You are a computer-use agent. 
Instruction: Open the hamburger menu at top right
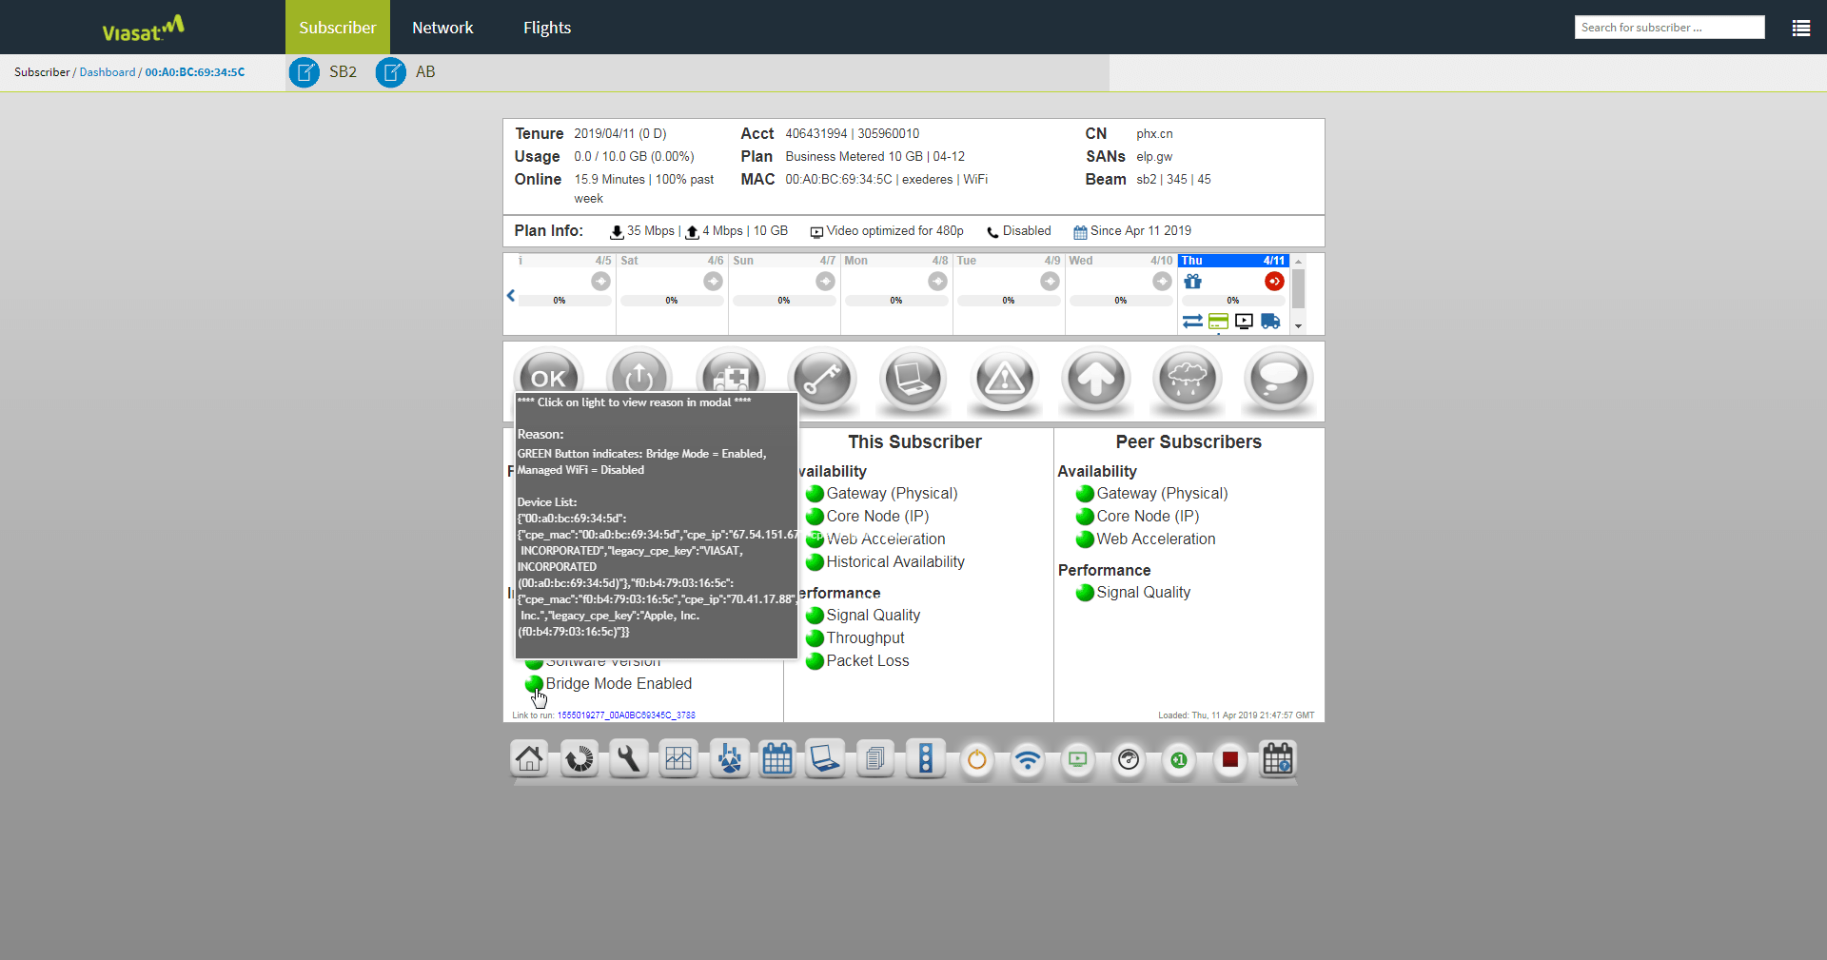click(1801, 28)
